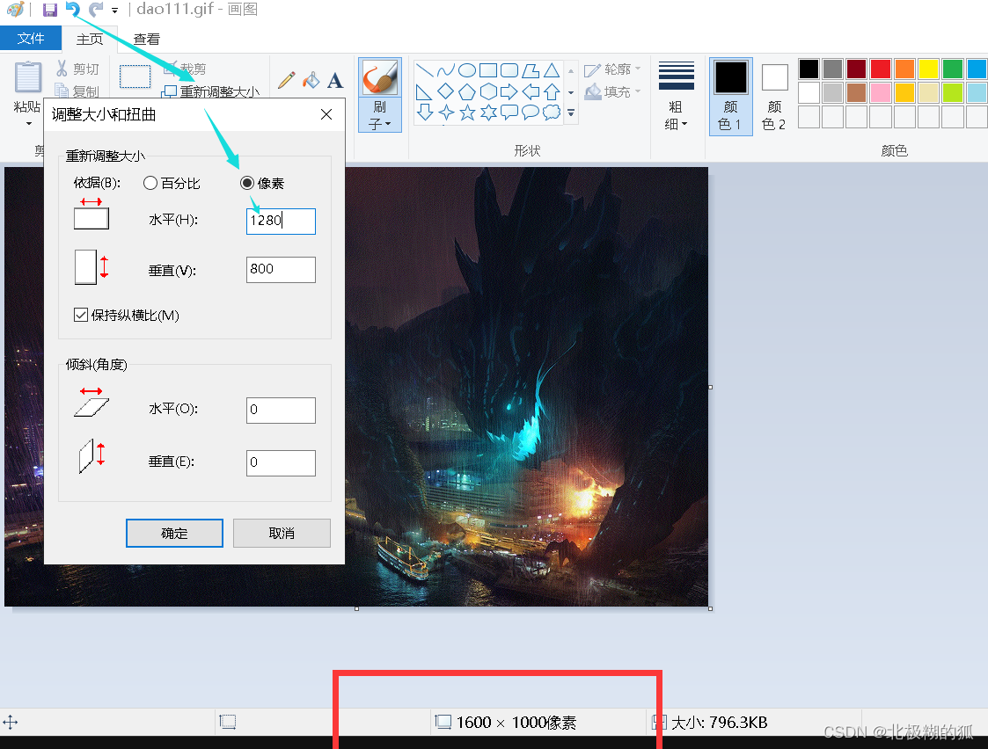Click the undo arrow in the quick access bar

(x=73, y=10)
